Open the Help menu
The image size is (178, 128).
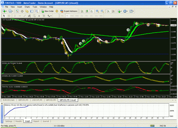[x=51, y=7]
